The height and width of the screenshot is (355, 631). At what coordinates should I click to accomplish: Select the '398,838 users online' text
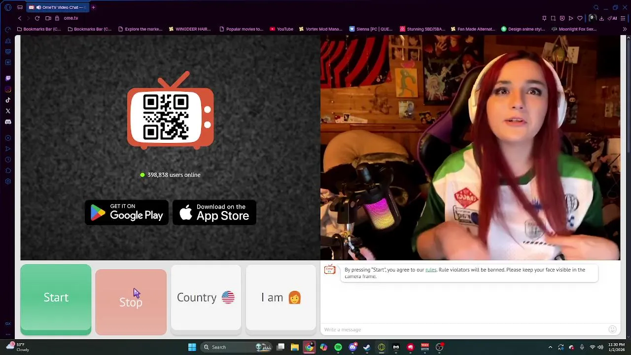[174, 175]
